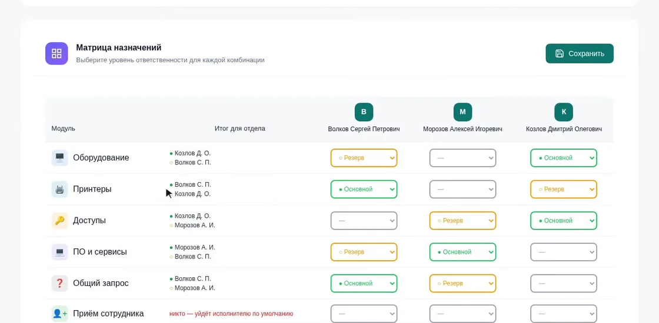This screenshot has height=323, width=659.
Task: Click the 'Выберите уровень ответственности' subtitle
Action: 170,60
